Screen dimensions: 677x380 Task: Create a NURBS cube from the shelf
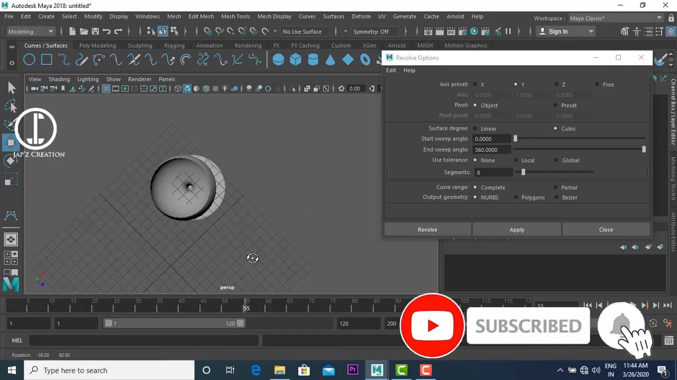(x=296, y=60)
